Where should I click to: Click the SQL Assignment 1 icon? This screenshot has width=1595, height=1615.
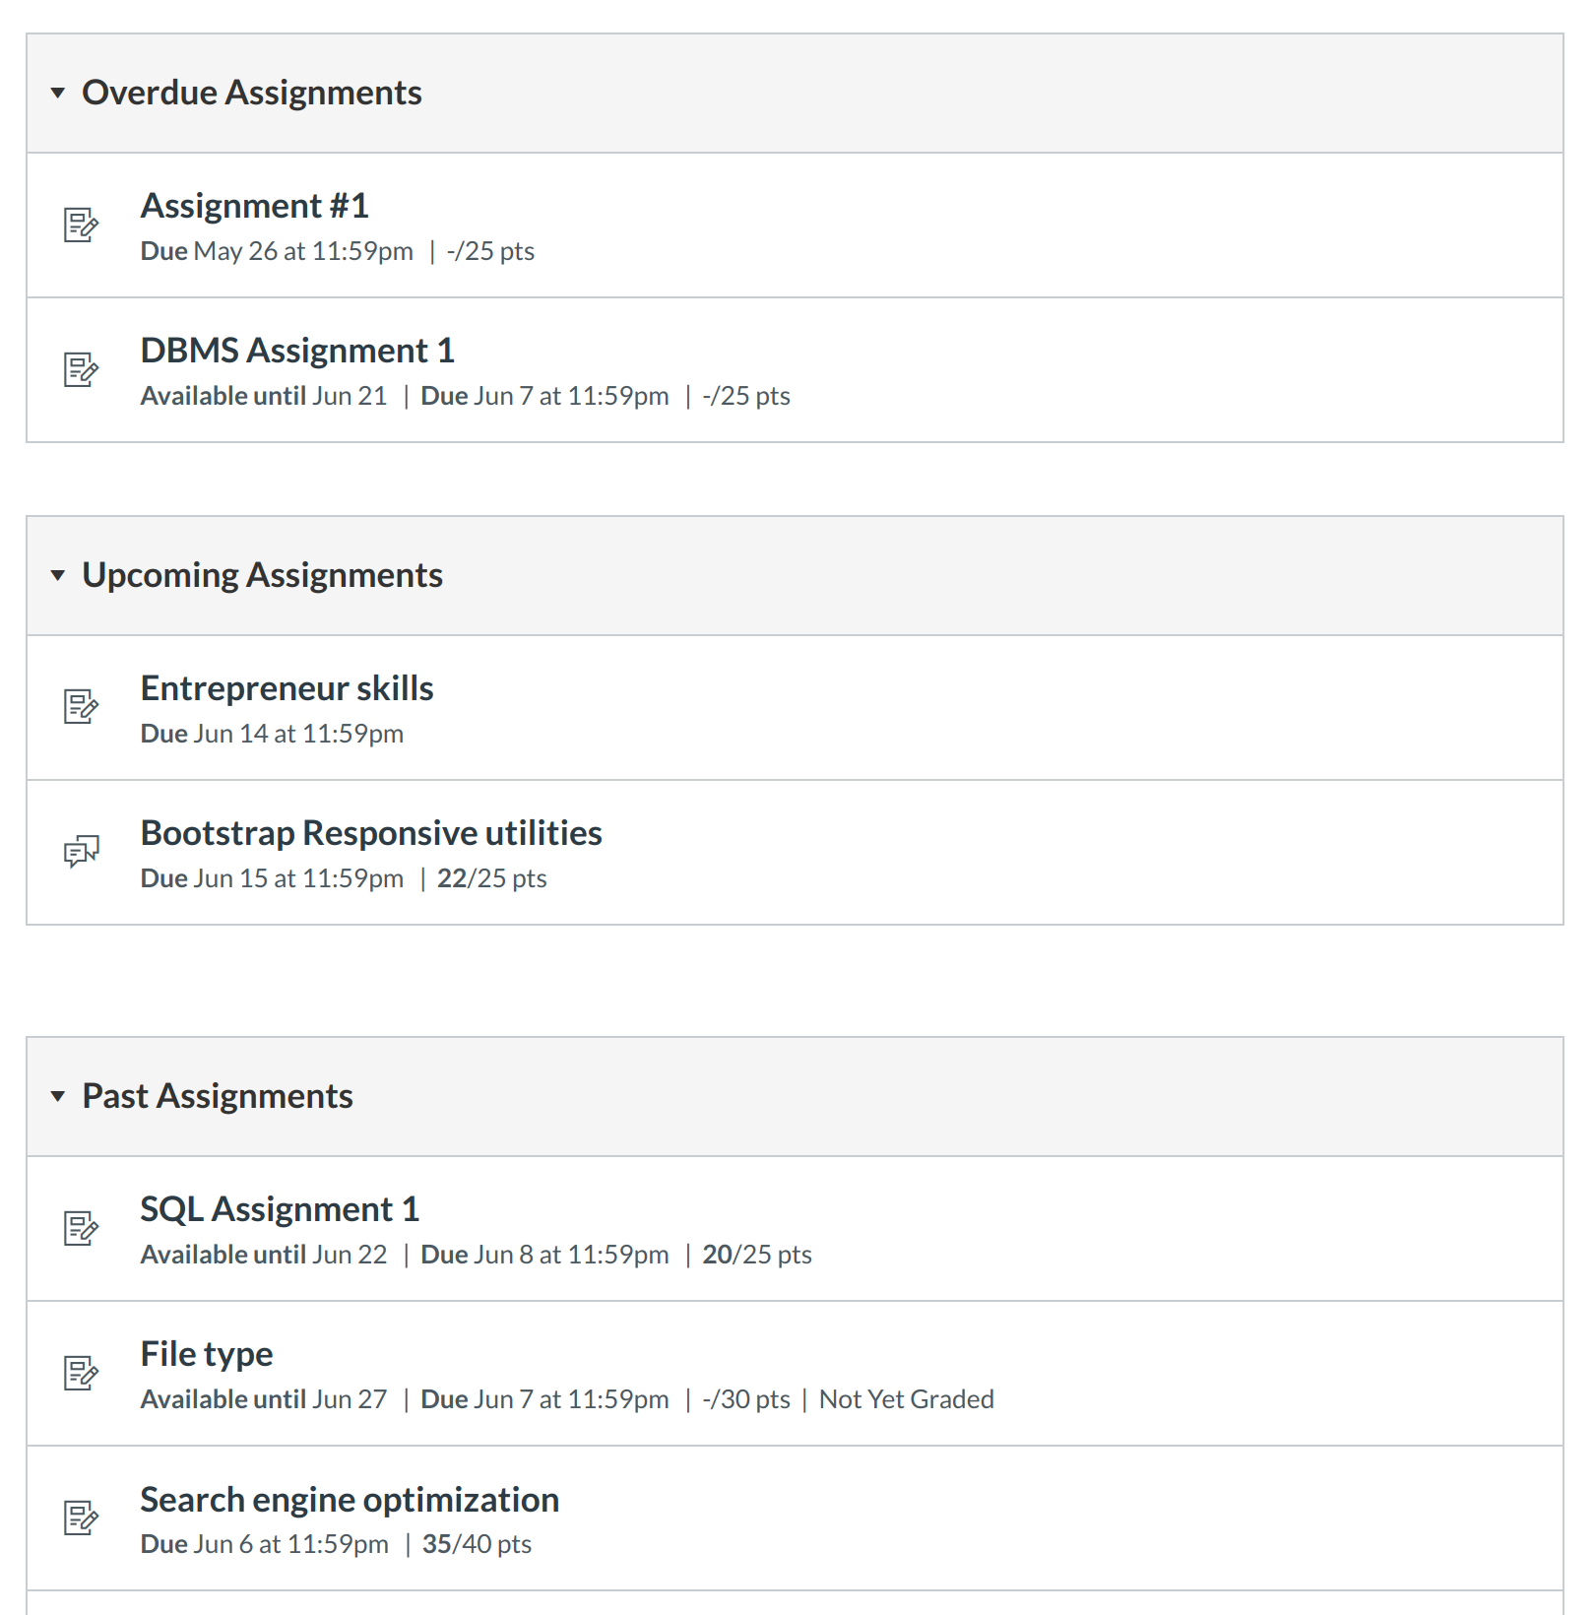81,1228
